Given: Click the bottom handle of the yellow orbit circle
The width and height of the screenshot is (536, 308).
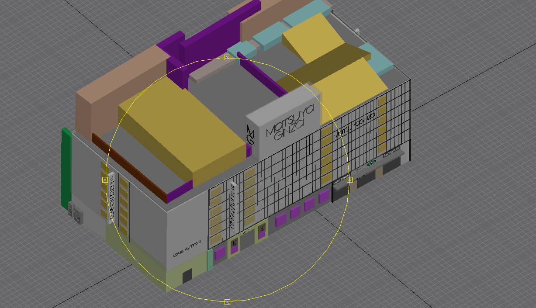Looking at the screenshot, I should 227,302.
